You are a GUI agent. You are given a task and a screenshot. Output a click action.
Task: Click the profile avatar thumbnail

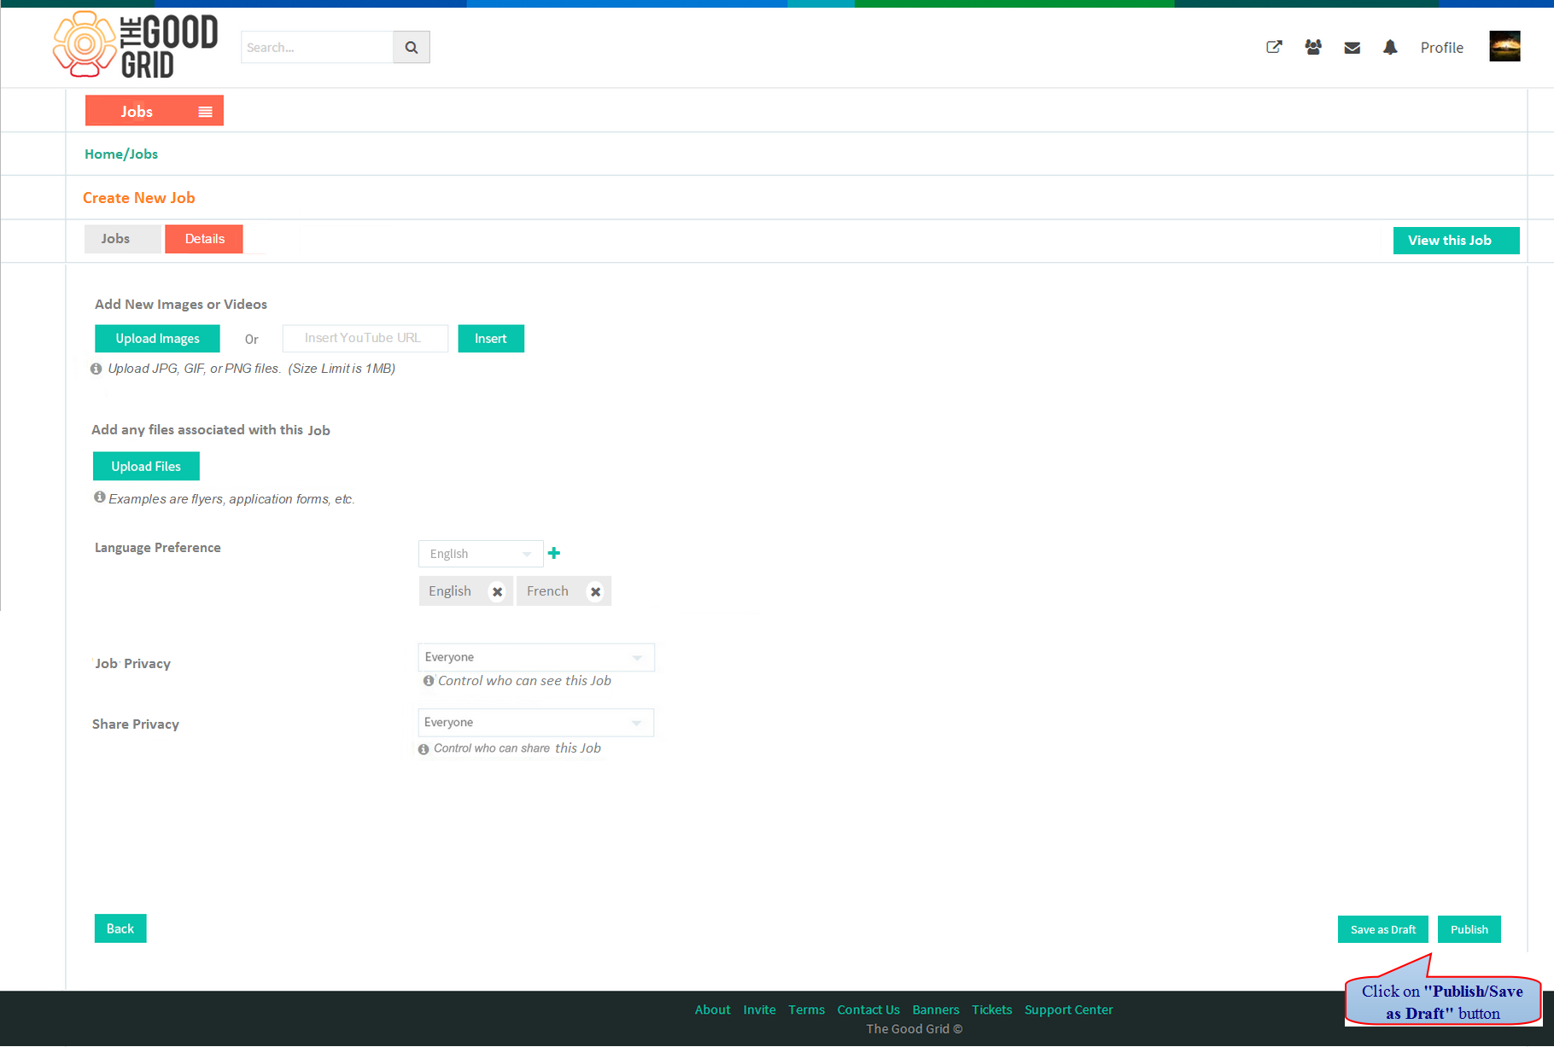point(1504,46)
